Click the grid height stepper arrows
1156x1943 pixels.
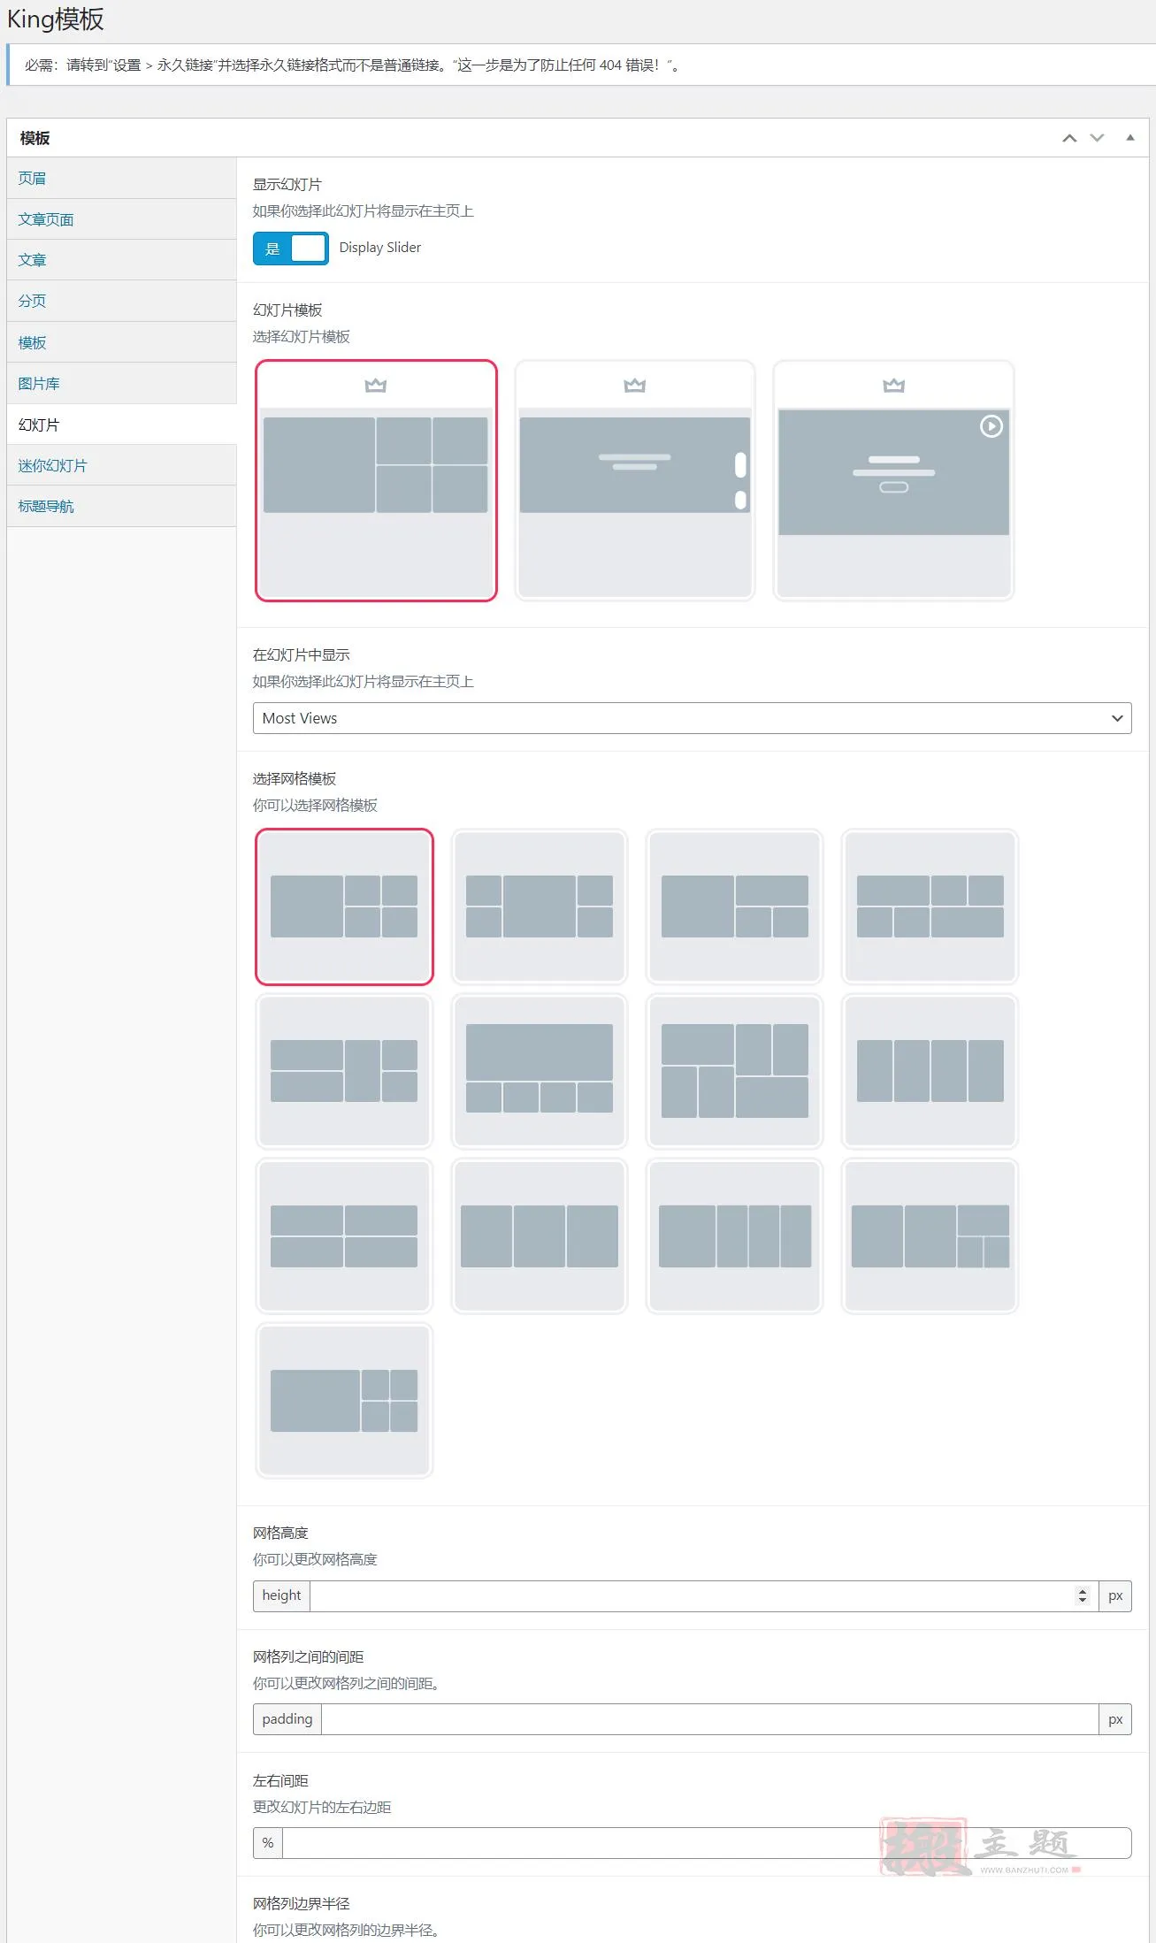tap(1082, 1595)
